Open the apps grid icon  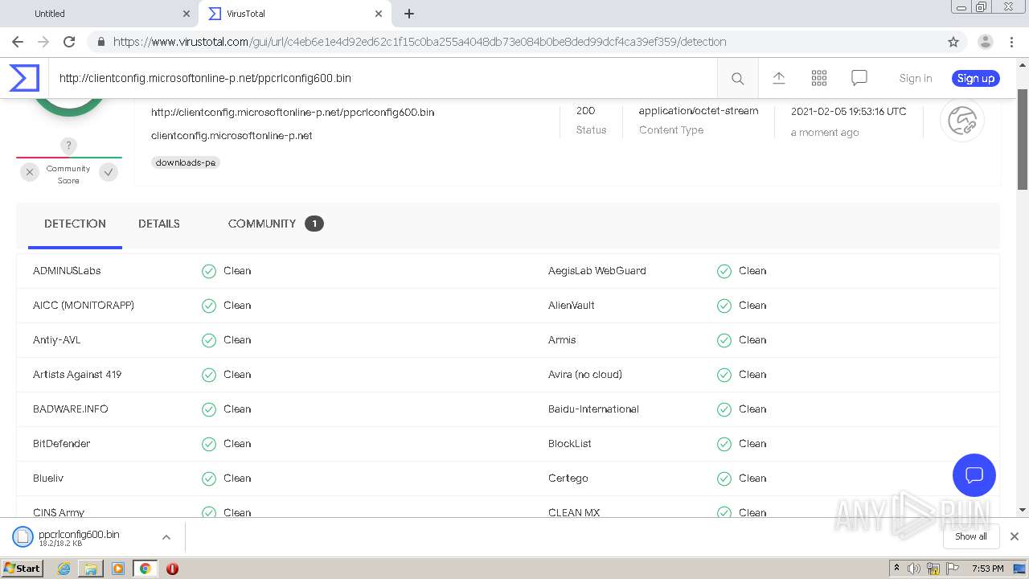[x=819, y=78]
